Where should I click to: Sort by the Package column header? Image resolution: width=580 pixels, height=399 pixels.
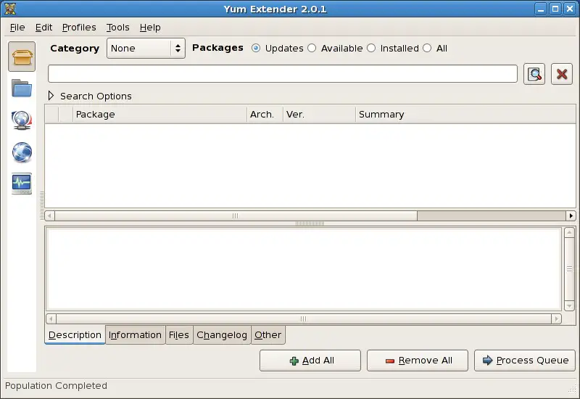tap(159, 115)
